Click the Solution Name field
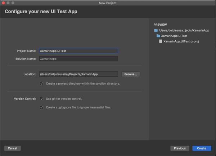216x156 pixels. pos(78,59)
